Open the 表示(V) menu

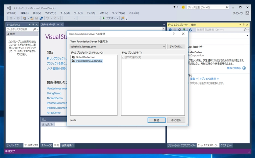click(37, 13)
